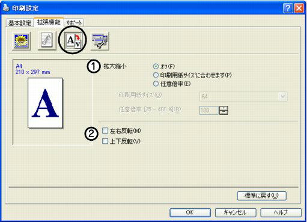The height and width of the screenshot is (222, 307).
Task: Select 印刷用紙サイズに合わせます(P) radio button
Action: (156, 75)
